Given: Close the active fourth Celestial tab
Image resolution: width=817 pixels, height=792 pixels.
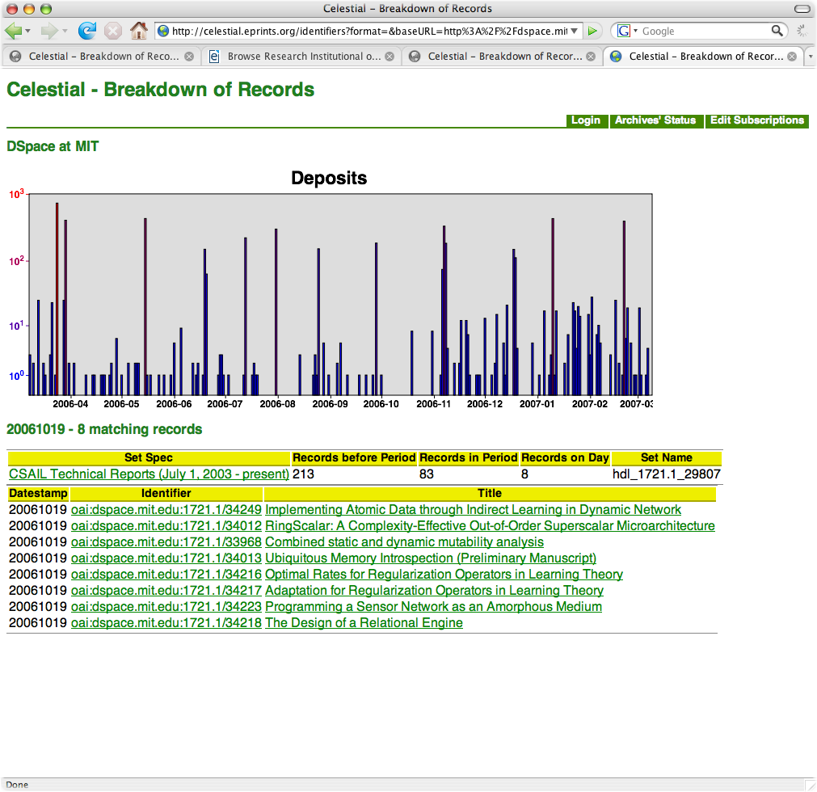Looking at the screenshot, I should click(x=792, y=57).
